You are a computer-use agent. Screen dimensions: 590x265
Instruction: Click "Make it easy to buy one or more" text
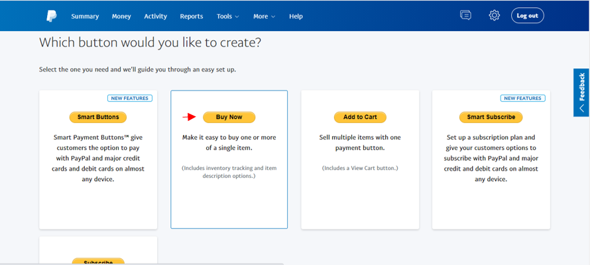click(x=229, y=137)
